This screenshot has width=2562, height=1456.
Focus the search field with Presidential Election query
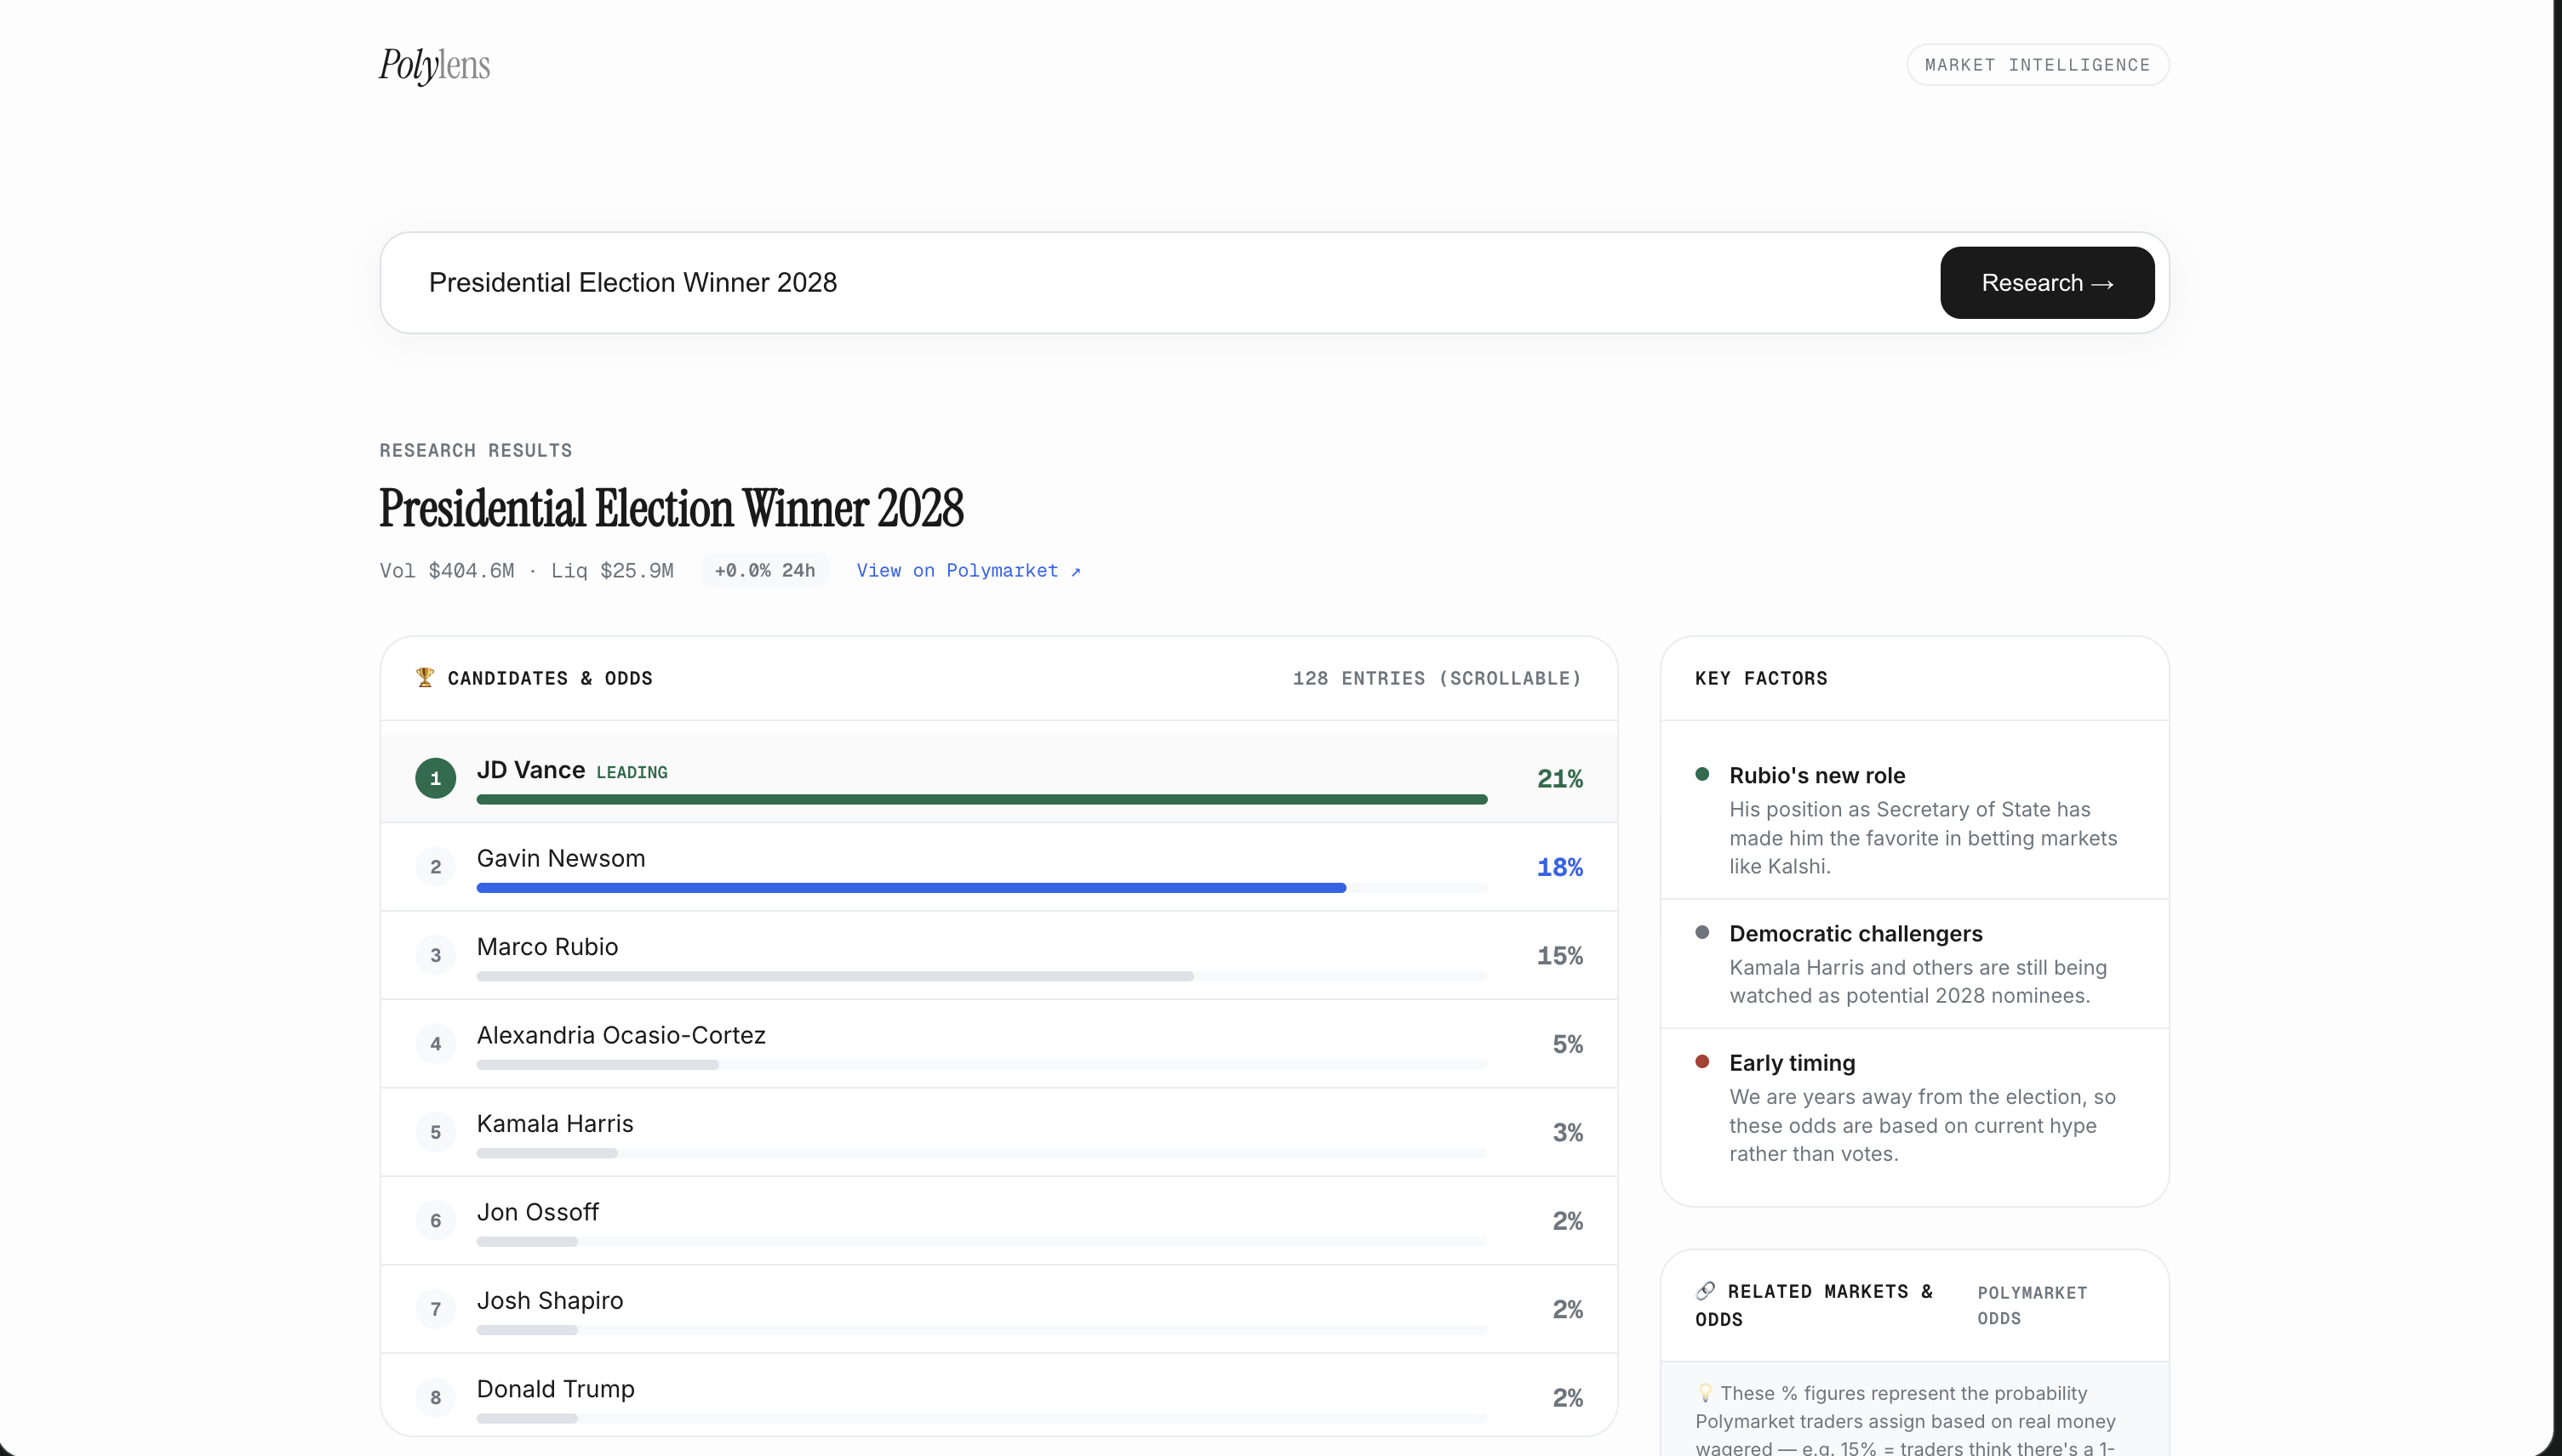click(x=1151, y=283)
